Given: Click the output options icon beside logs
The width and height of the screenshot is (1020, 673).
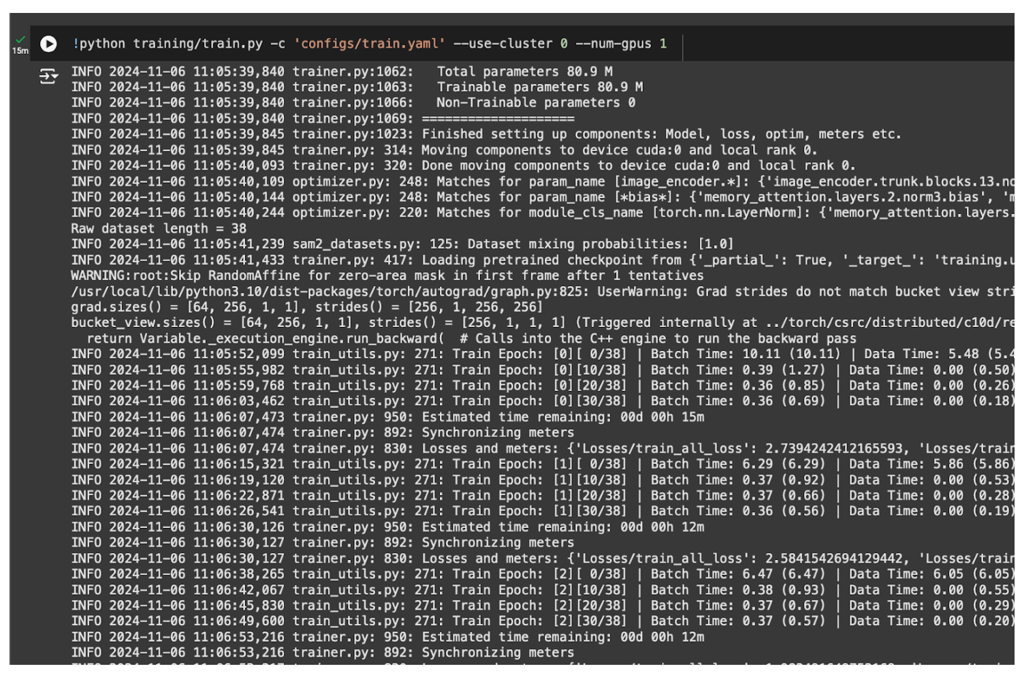Looking at the screenshot, I should tap(48, 76).
